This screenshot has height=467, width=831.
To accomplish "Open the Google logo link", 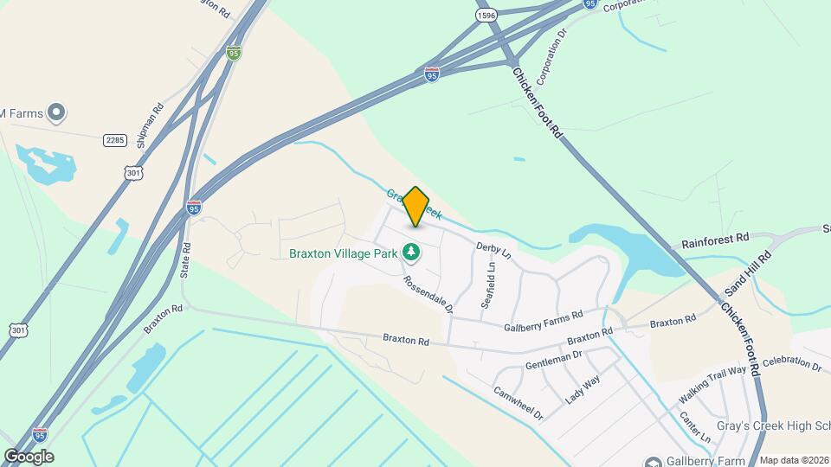I will (29, 457).
